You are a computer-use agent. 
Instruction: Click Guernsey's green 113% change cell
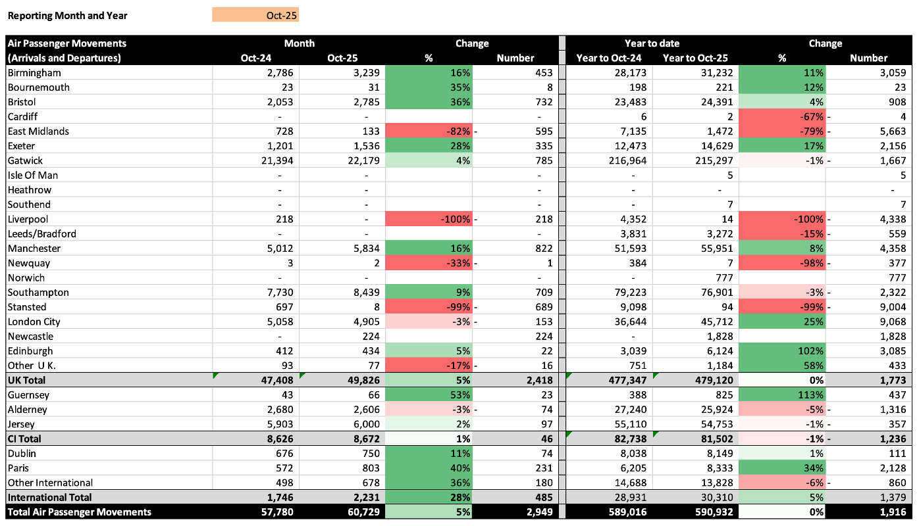tap(782, 395)
